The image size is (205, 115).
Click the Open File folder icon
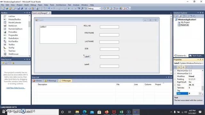coord(10,9)
